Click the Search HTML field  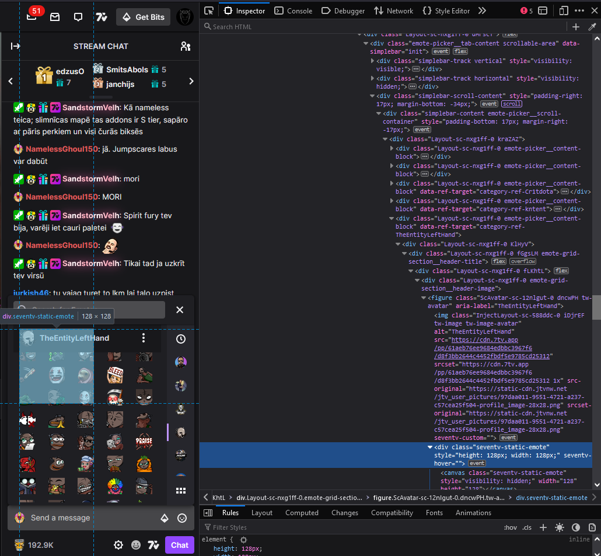point(383,26)
